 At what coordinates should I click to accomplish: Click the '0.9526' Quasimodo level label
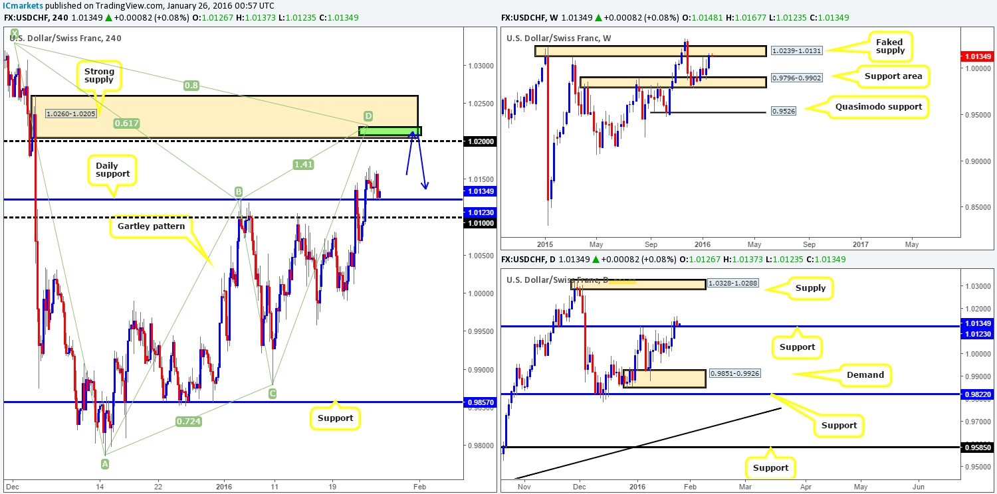click(784, 111)
